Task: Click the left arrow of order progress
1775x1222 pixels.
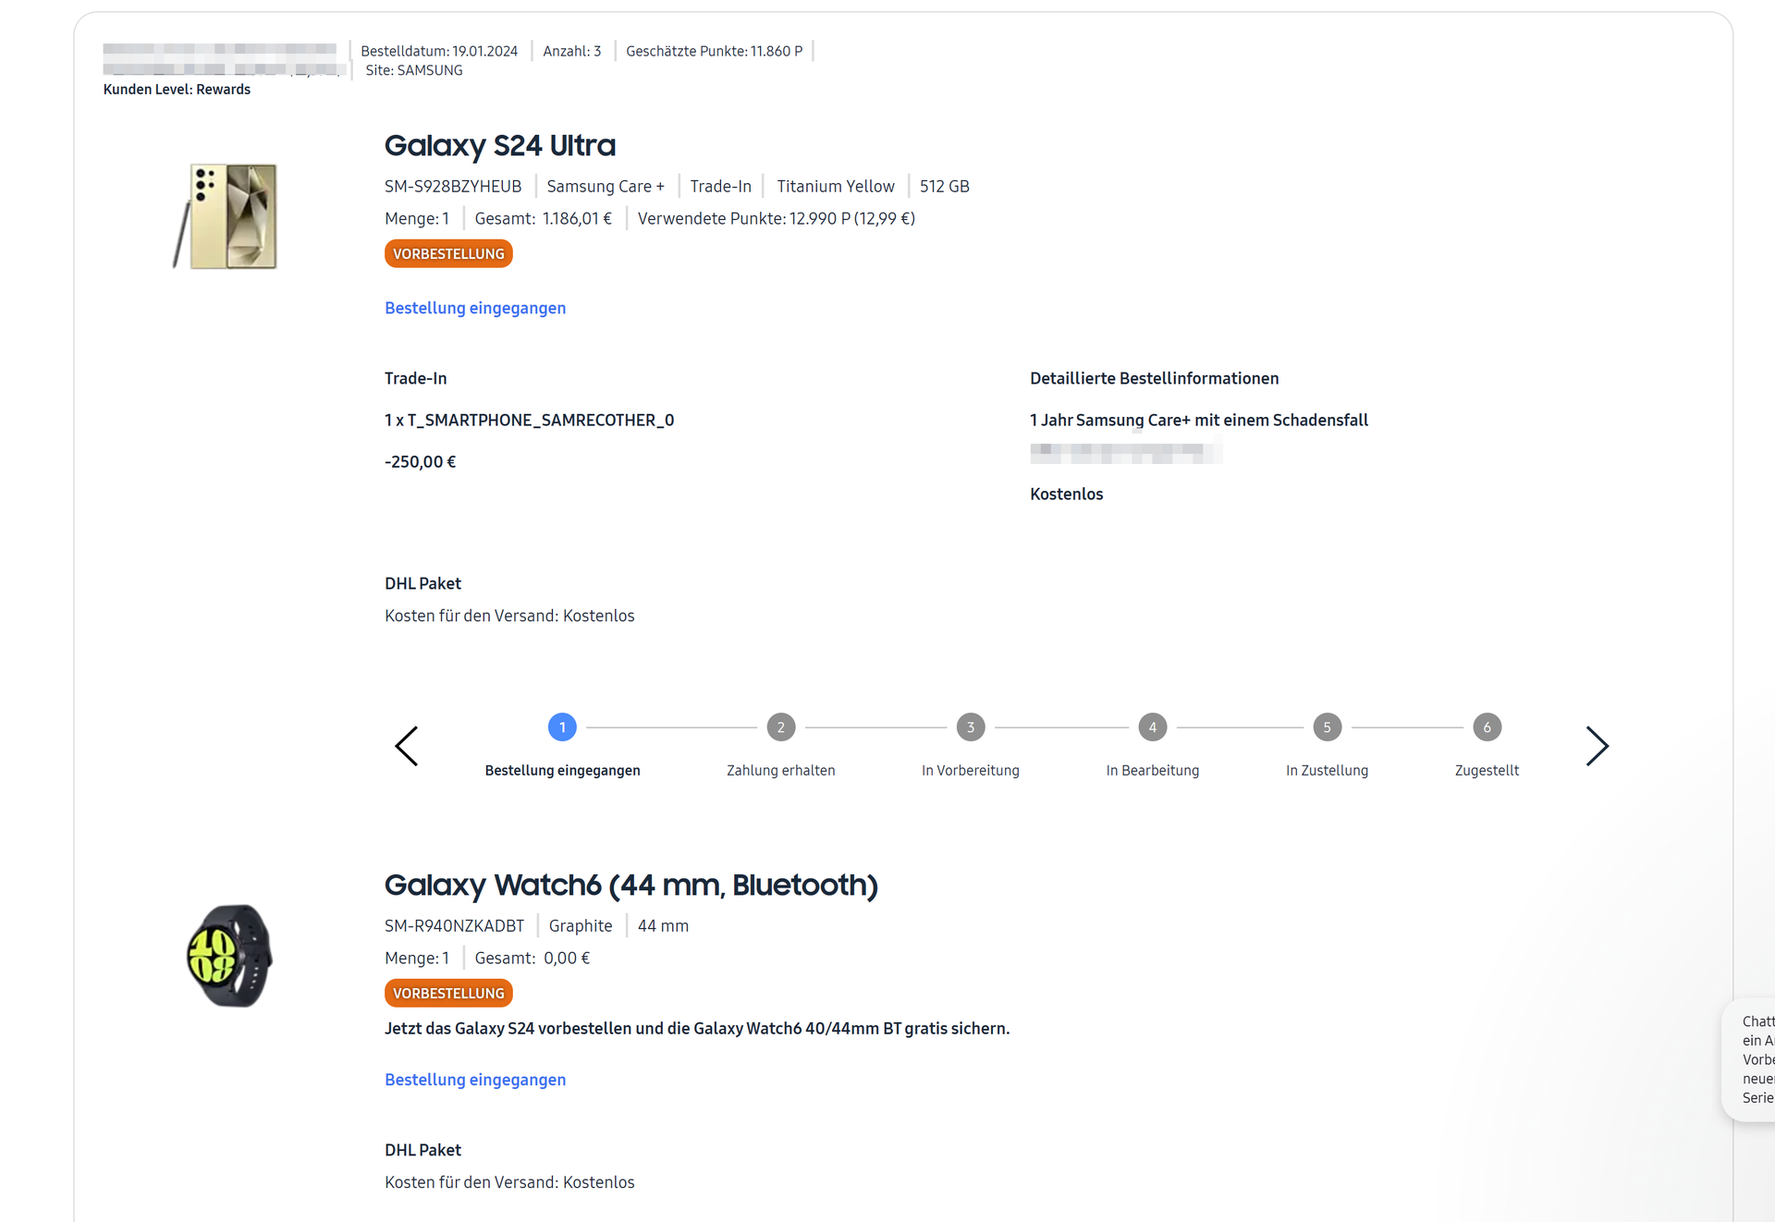Action: pyautogui.click(x=407, y=746)
